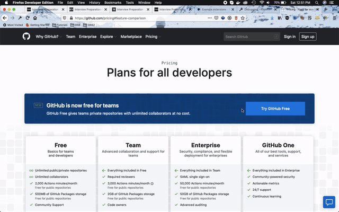The height and width of the screenshot is (212, 339).
Task: Reload the page with the refresh icon
Action: (x=28, y=18)
